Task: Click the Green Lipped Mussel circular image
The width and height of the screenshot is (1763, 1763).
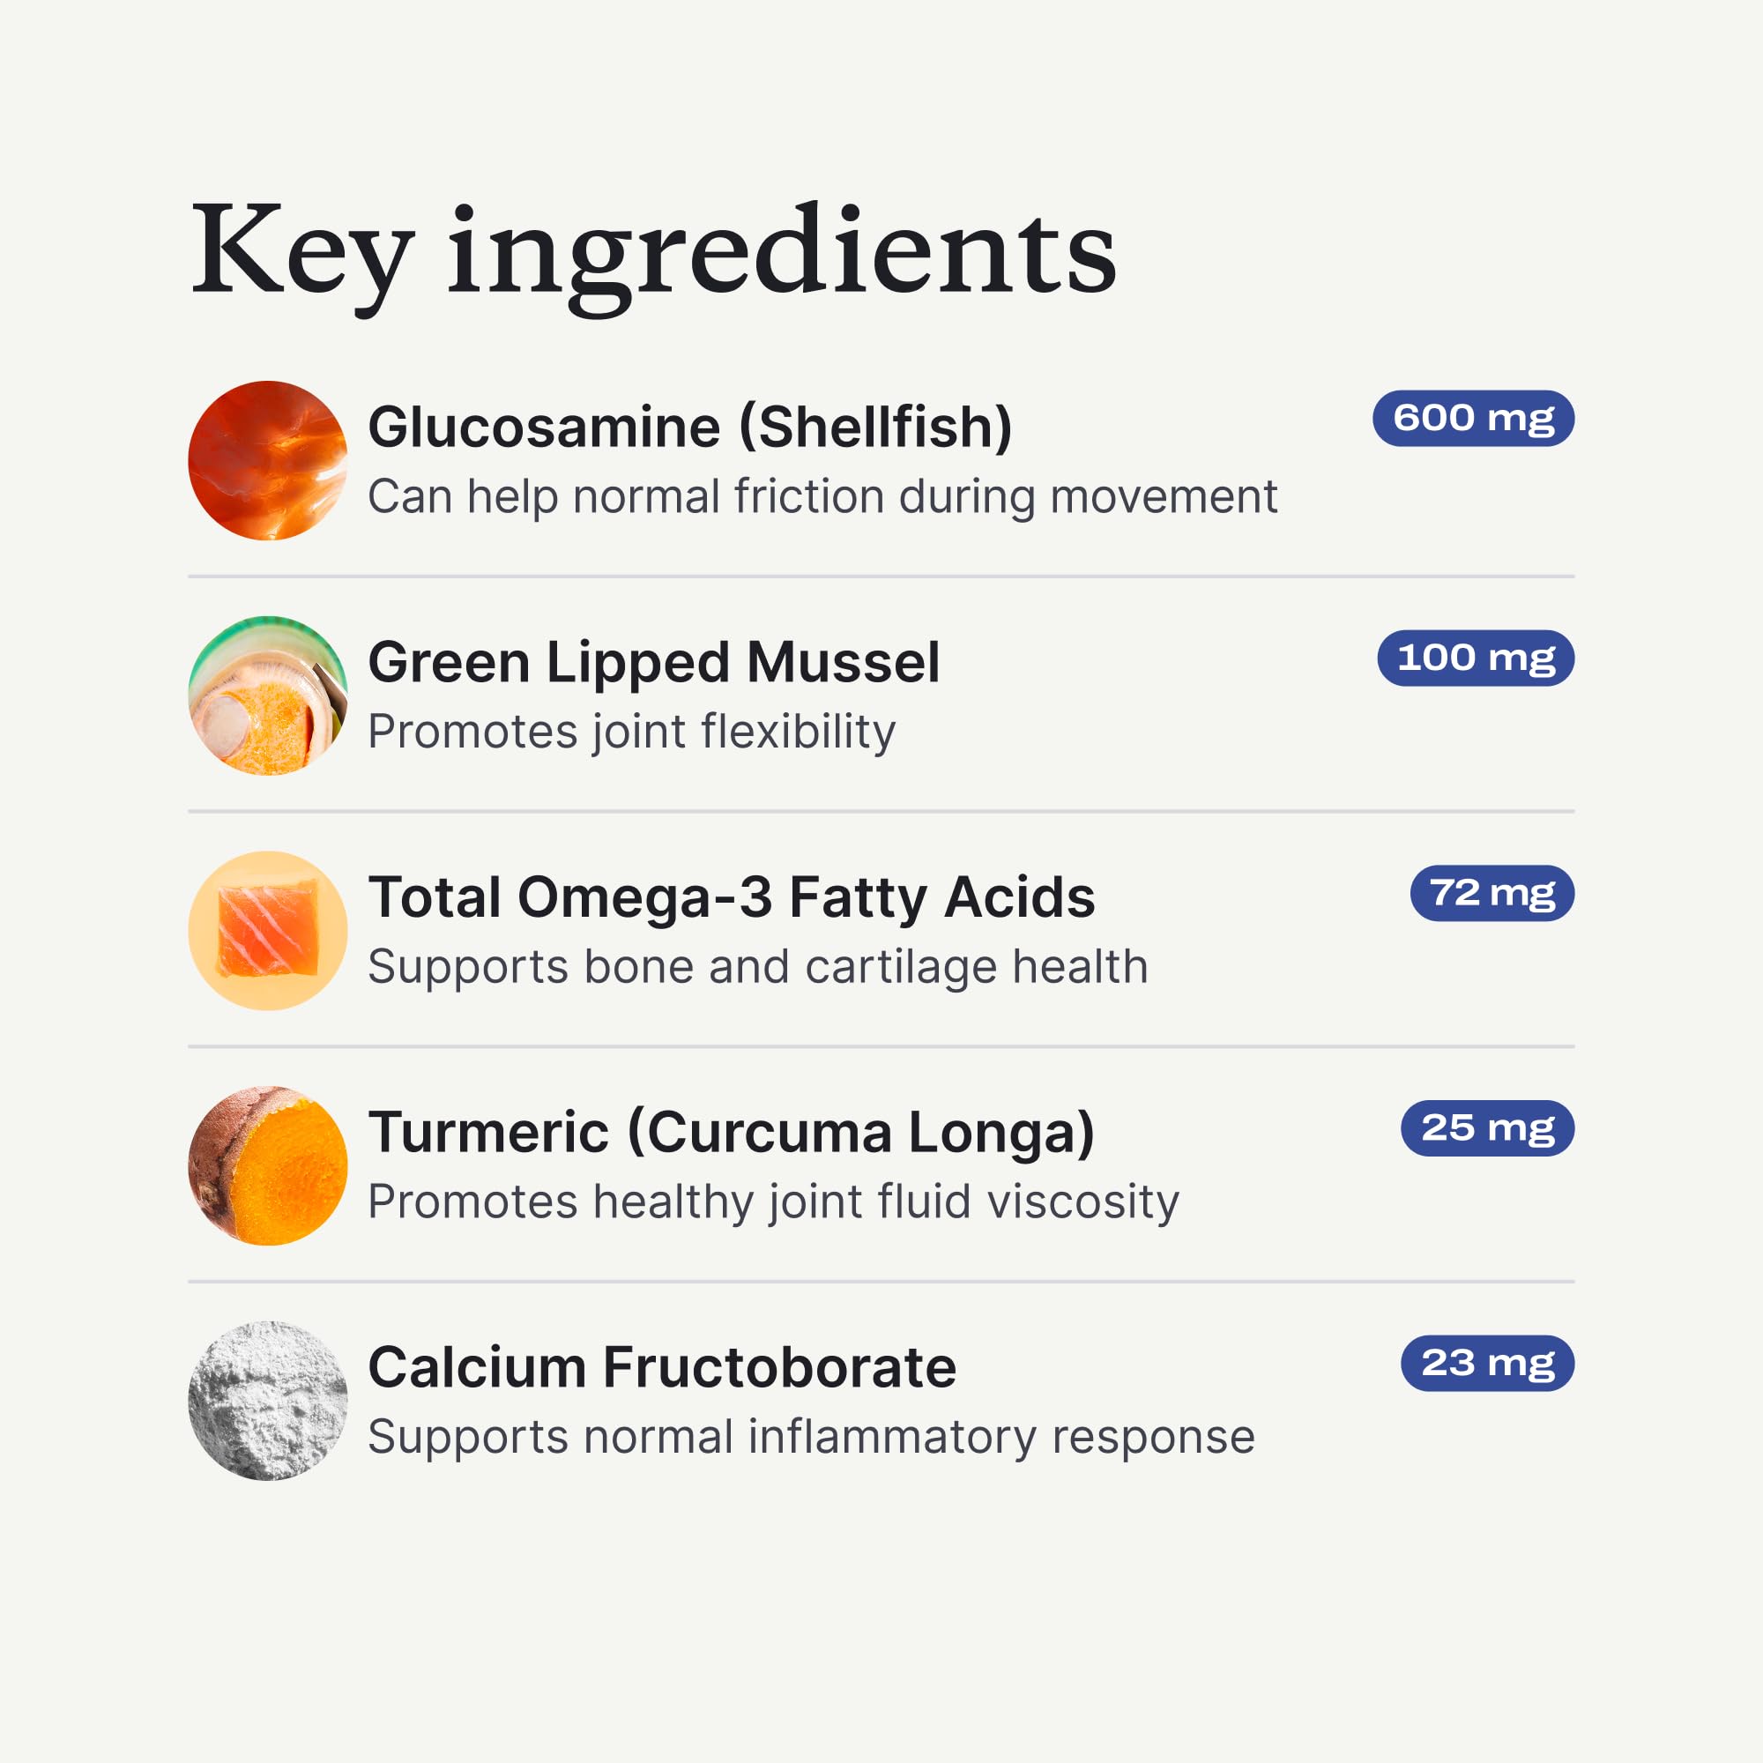Action: pos(267,696)
